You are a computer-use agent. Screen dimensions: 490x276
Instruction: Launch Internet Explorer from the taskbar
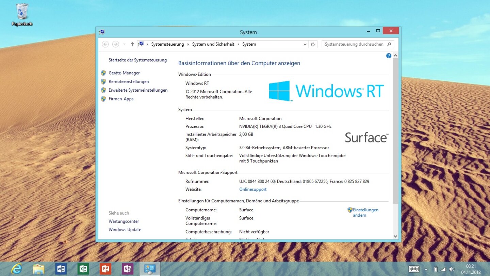[x=16, y=269]
